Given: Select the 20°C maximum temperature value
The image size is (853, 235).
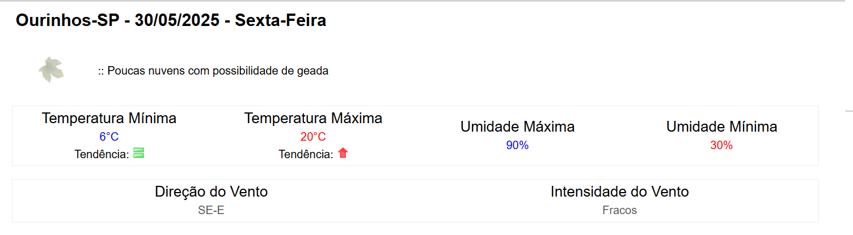Looking at the screenshot, I should pyautogui.click(x=313, y=137).
